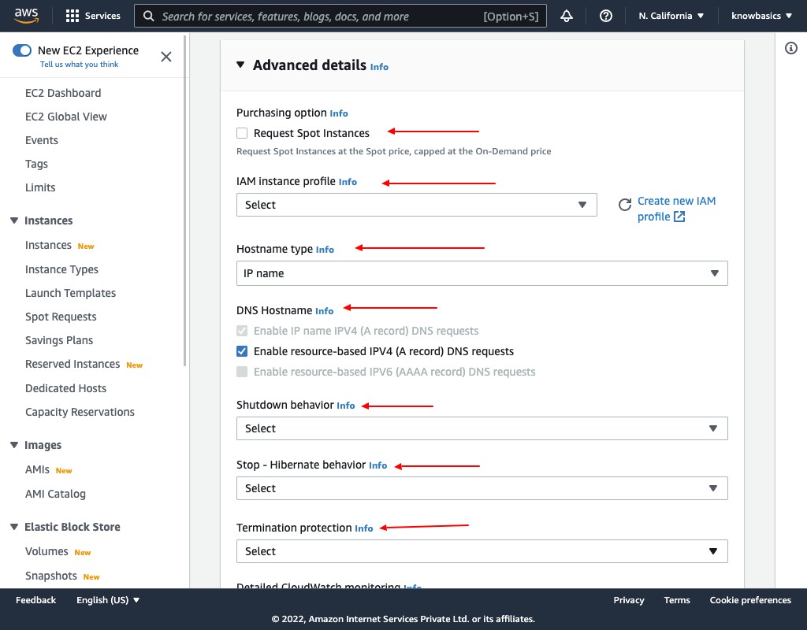The width and height of the screenshot is (807, 630).
Task: Open the Privacy link
Action: pyautogui.click(x=628, y=600)
